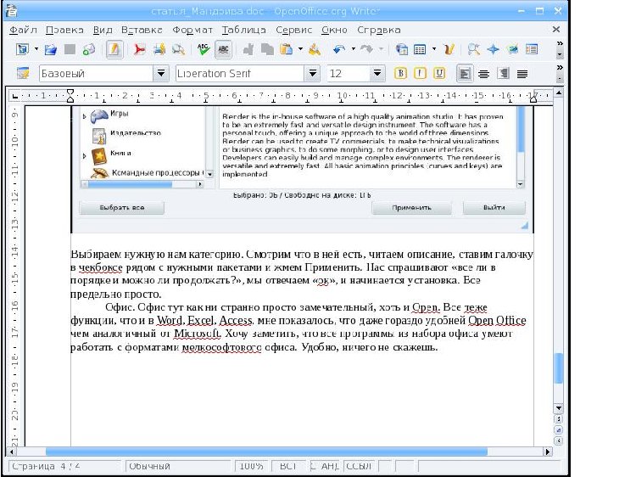Click the zoom 100% status bar field
The width and height of the screenshot is (636, 477).
pyautogui.click(x=252, y=466)
